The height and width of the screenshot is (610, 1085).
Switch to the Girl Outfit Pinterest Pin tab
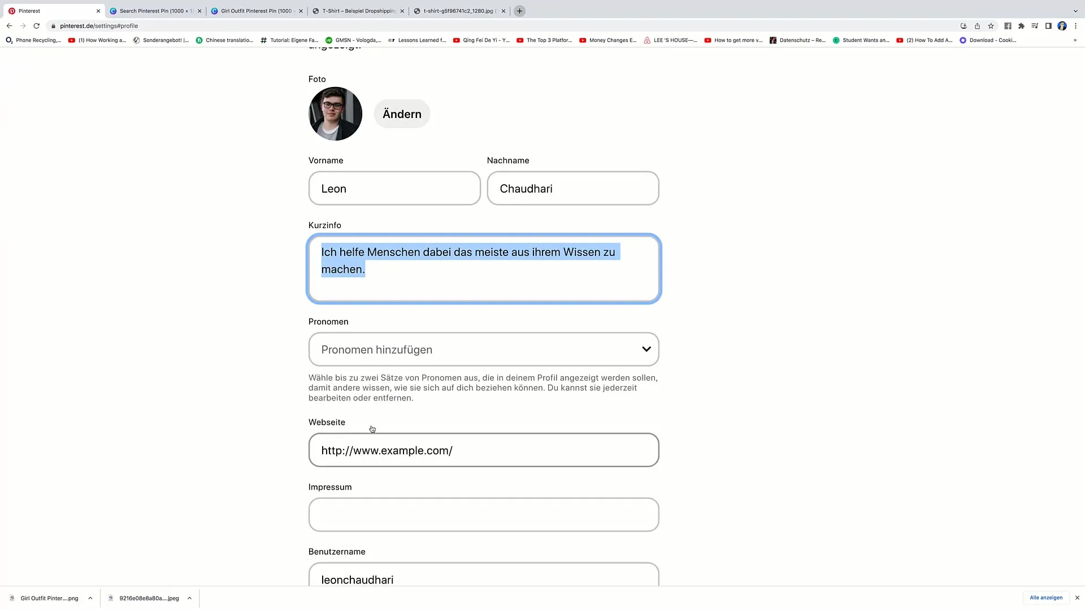(256, 11)
